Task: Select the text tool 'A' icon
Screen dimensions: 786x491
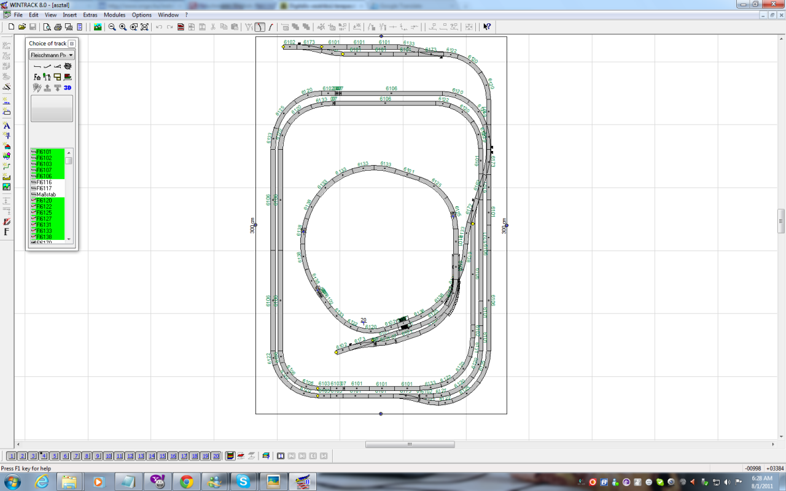Action: tap(7, 126)
